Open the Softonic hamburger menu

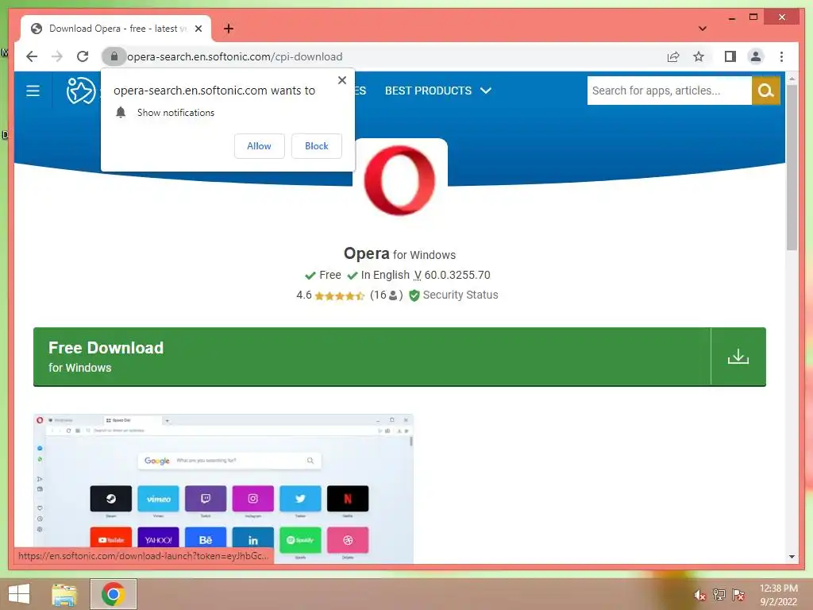point(33,91)
